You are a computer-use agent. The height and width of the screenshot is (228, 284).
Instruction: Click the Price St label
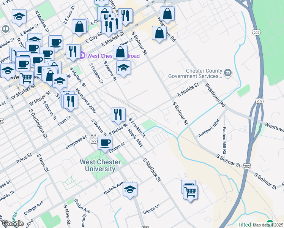pyautogui.click(x=24, y=158)
